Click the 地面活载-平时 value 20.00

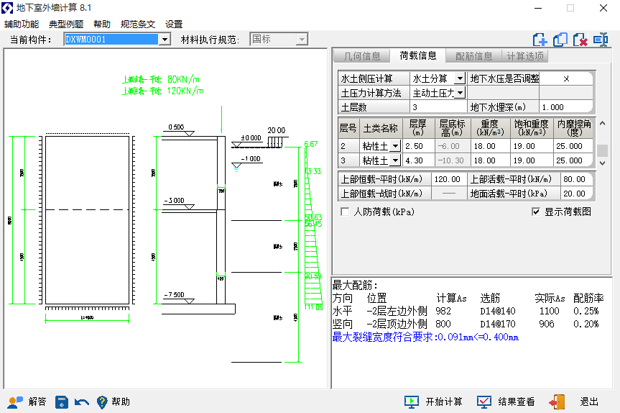tap(576, 194)
